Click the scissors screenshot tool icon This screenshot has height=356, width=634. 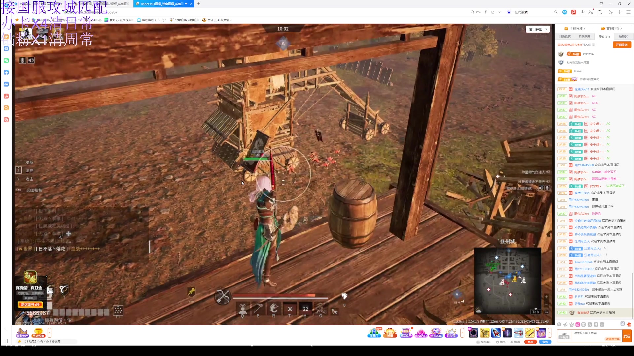tap(591, 12)
